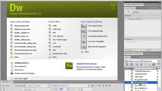Click Attach Style Sheet link icon
The image size is (162, 91).
click(147, 50)
